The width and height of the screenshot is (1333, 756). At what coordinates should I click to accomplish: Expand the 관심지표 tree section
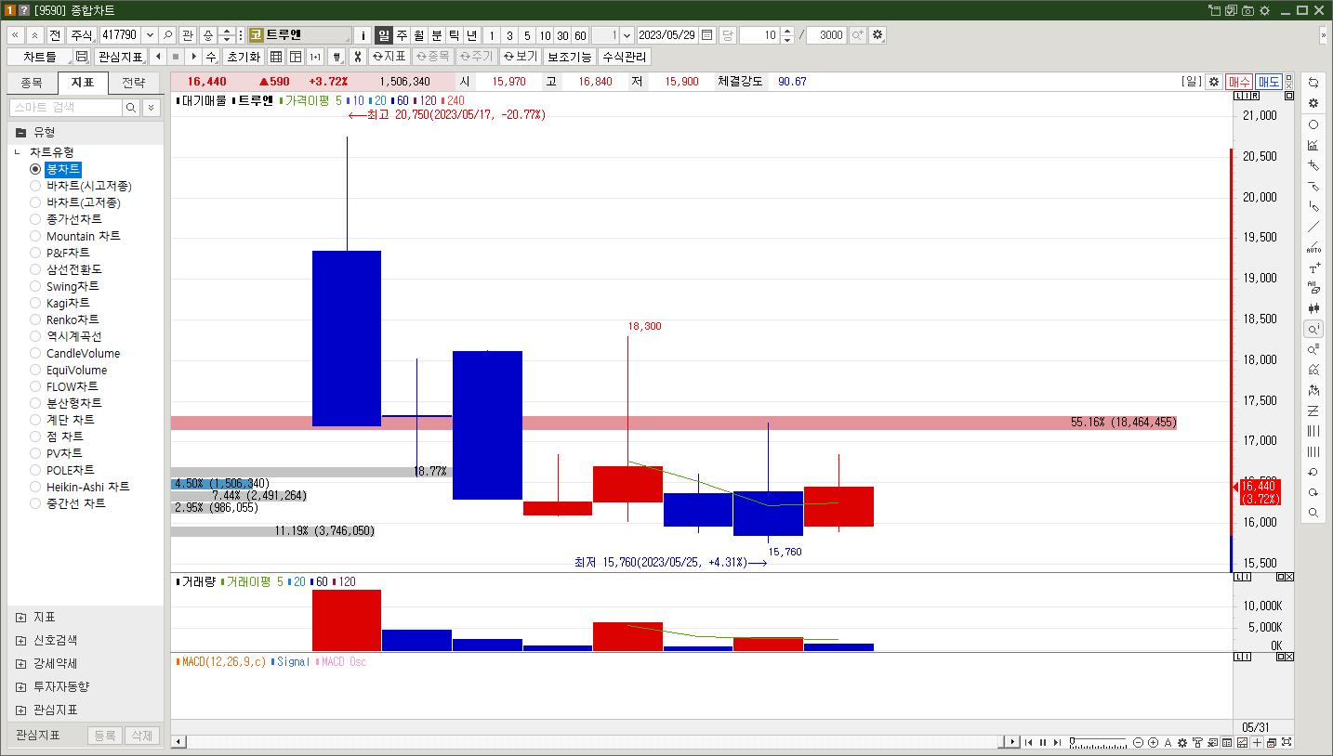20,710
